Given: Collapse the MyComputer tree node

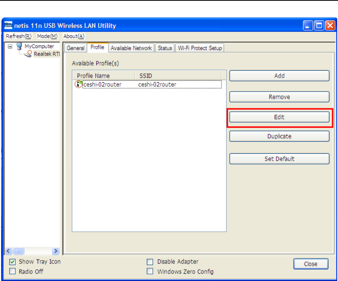Looking at the screenshot, I should point(10,47).
